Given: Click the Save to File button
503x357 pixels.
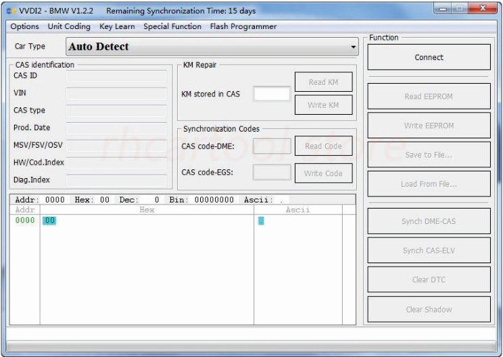Looking at the screenshot, I should 429,155.
